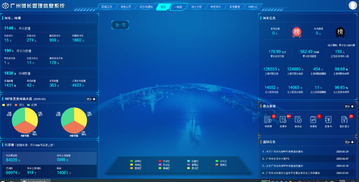Click the 挂账中 on-account icon
Screen dimensions: 359x182
328,120
